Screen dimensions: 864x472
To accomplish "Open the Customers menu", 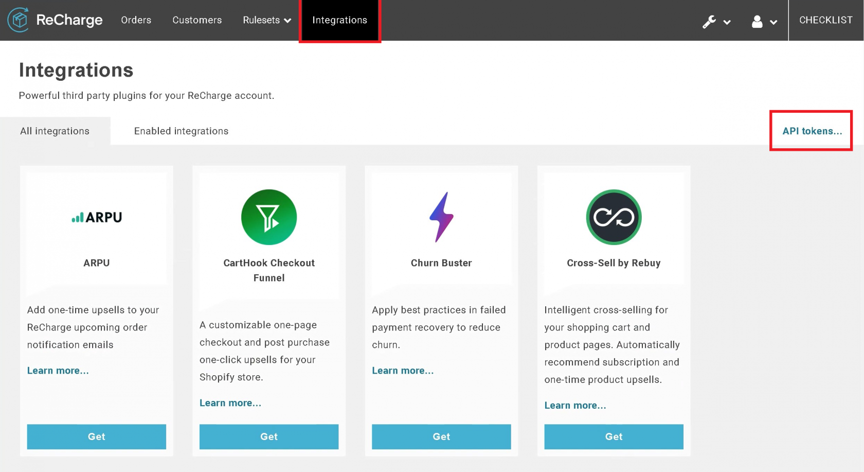I will [x=197, y=20].
